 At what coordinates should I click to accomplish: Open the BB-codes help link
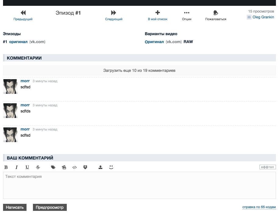point(259,207)
